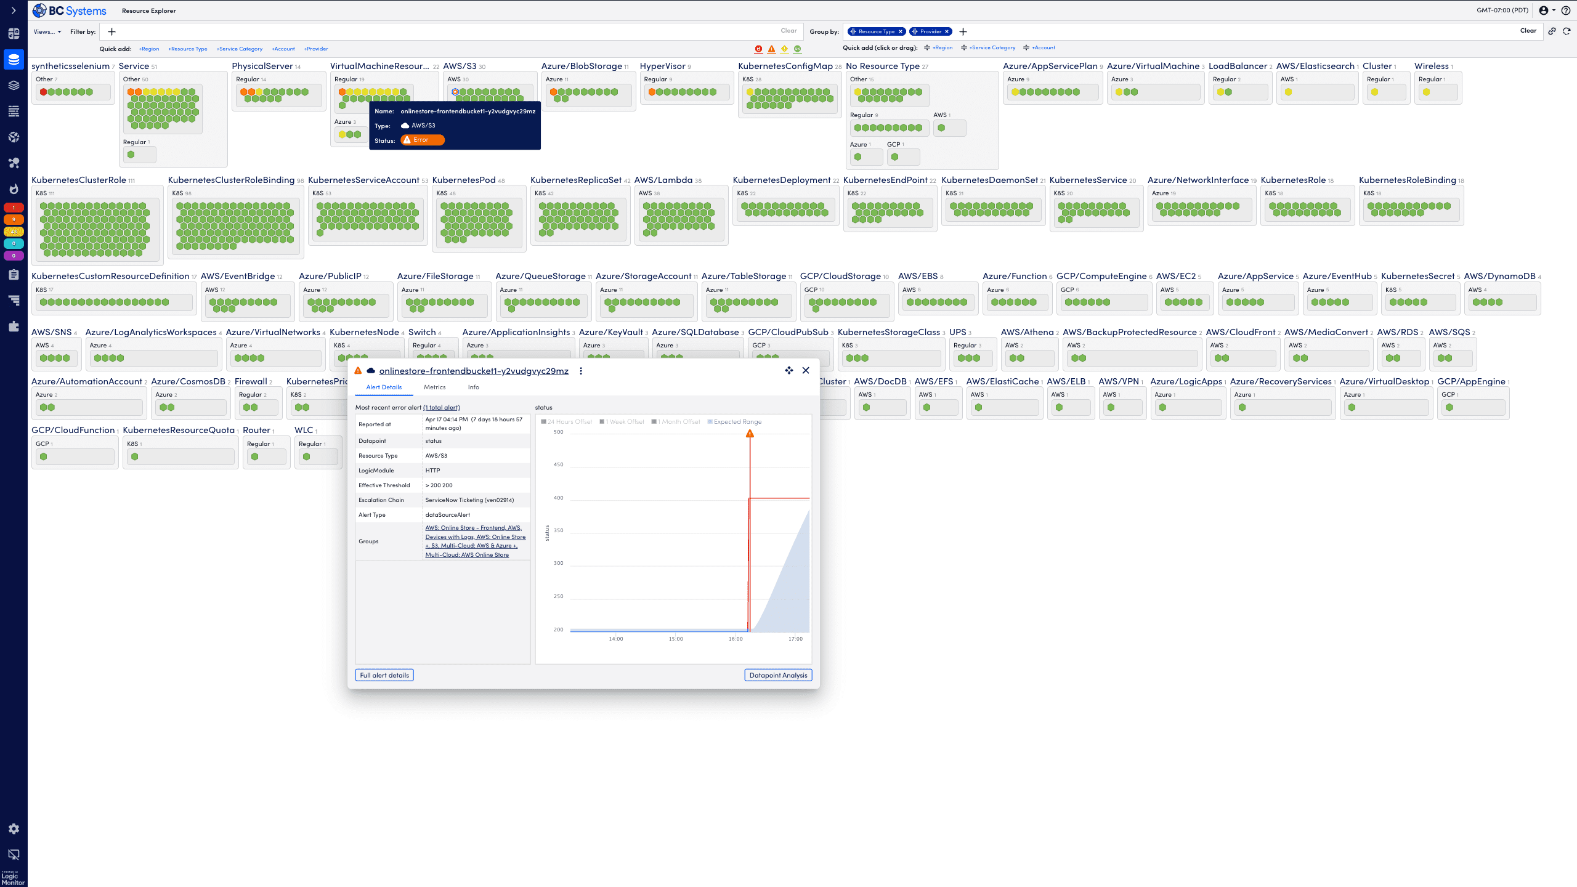Image resolution: width=1577 pixels, height=887 pixels.
Task: Clear the Group by field
Action: (x=1528, y=31)
